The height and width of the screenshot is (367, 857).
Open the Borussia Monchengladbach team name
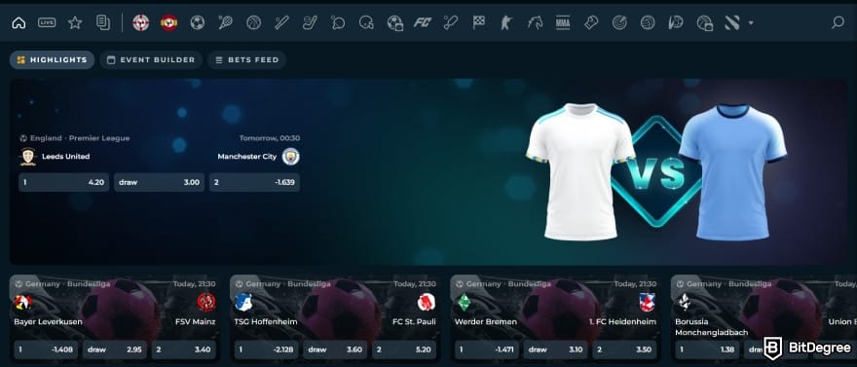click(712, 327)
